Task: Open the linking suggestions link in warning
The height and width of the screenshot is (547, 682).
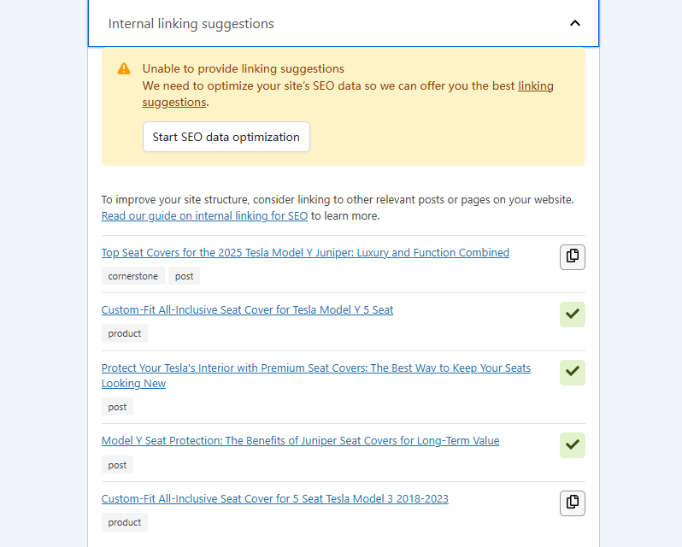Action: click(x=535, y=86)
